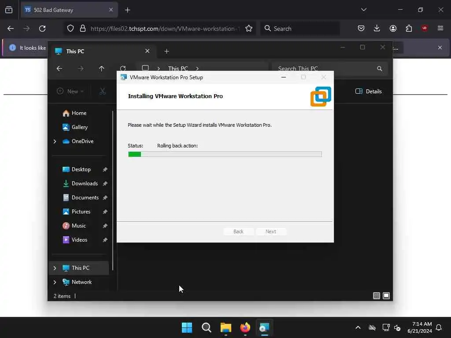451x338 pixels.
Task: Open Firefox recent browsing view icon
Action: (9, 10)
